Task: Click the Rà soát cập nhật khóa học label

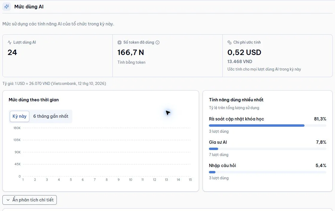Action: (x=236, y=119)
